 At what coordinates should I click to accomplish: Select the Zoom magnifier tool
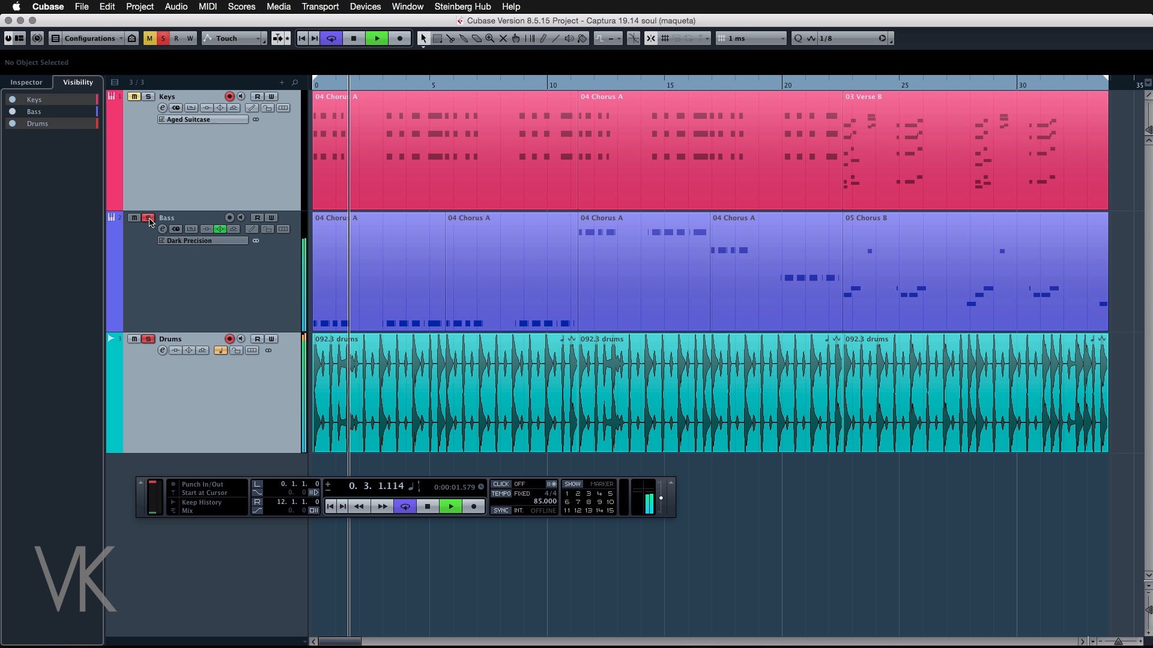(x=490, y=38)
